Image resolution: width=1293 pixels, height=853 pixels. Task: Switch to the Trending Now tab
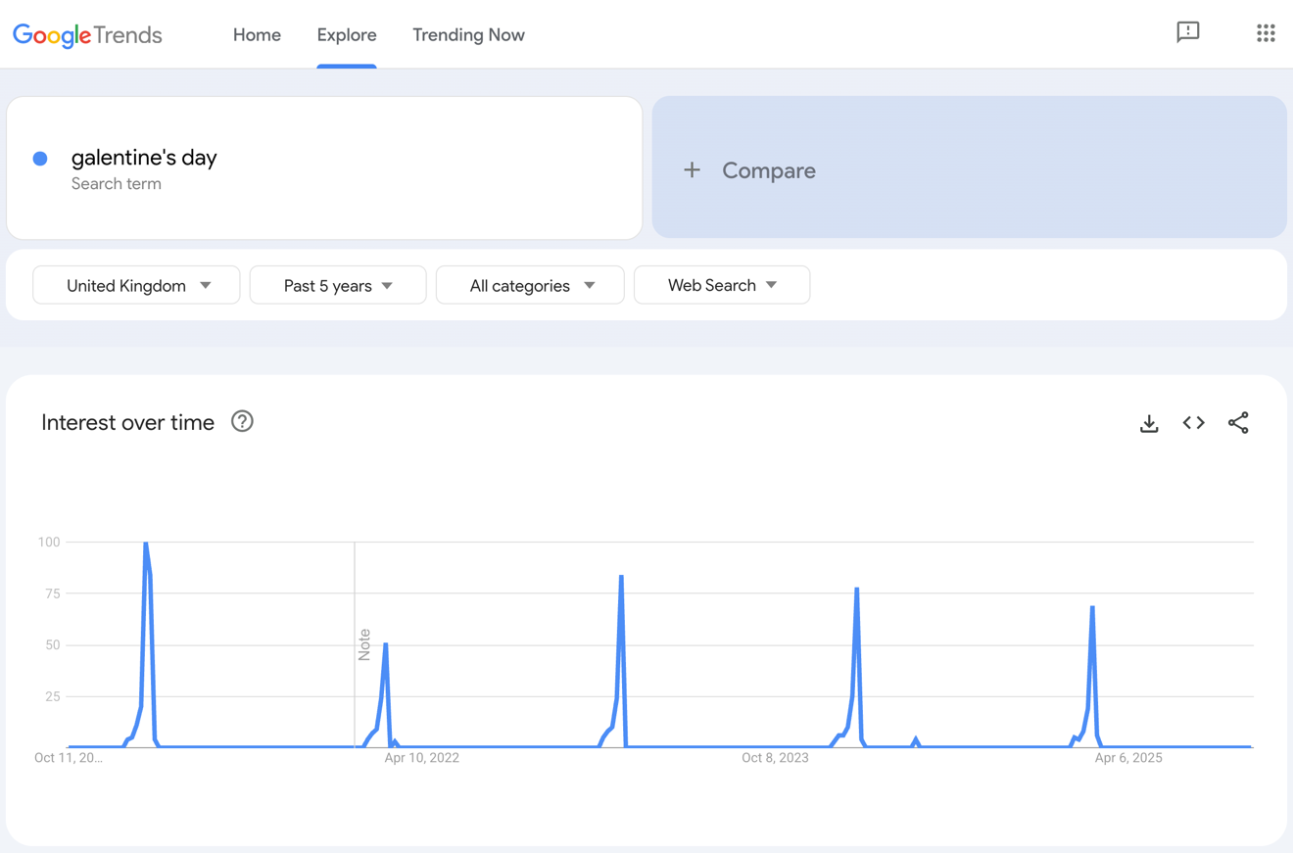468,35
